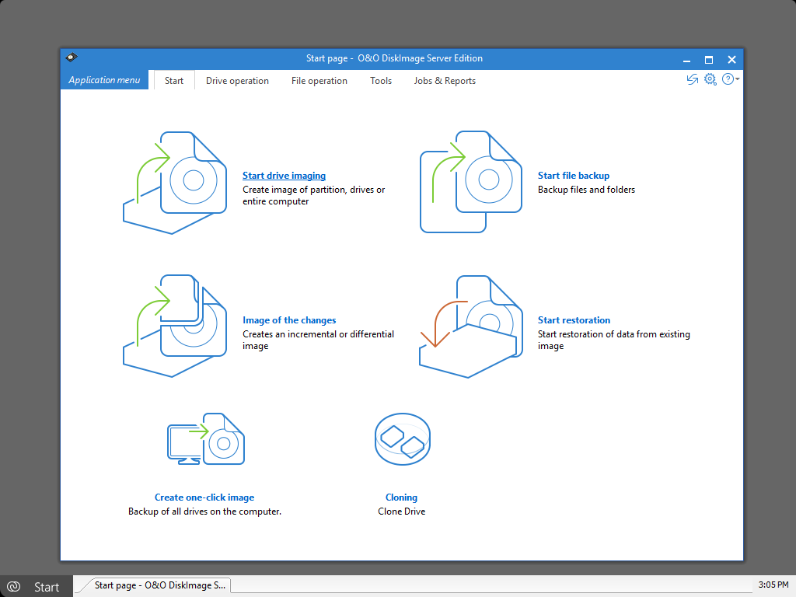The width and height of the screenshot is (796, 597).
Task: Click 'Create image of partition, drives' description text
Action: 314,195
